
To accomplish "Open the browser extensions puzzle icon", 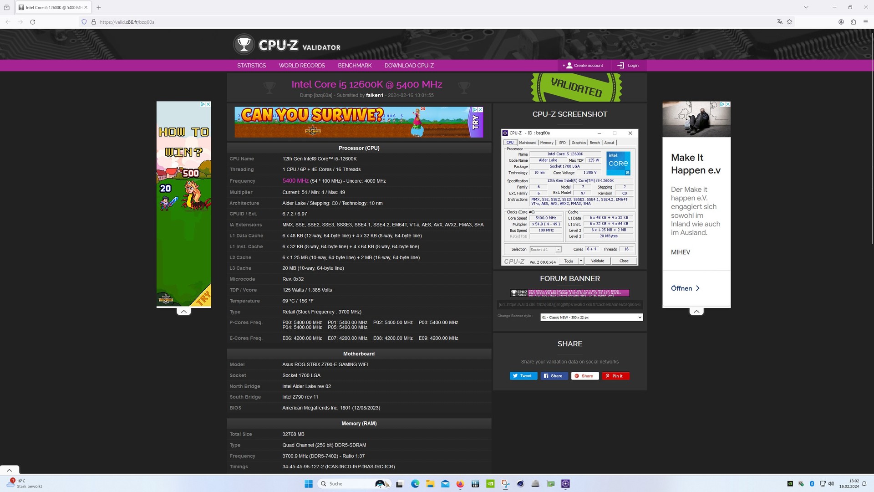I will point(854,22).
